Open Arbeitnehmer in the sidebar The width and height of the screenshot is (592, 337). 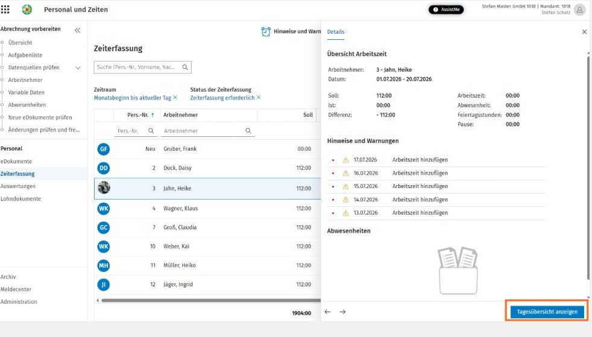pyautogui.click(x=25, y=80)
